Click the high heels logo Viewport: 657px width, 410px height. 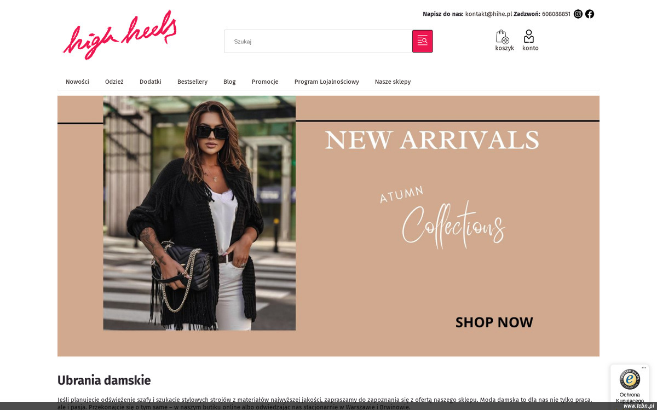point(120,34)
